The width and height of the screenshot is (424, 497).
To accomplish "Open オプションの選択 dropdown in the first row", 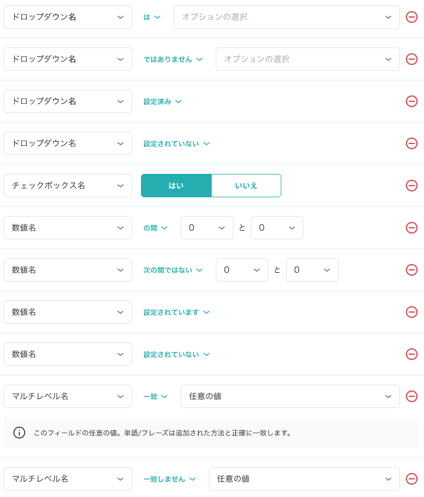I will 287,17.
